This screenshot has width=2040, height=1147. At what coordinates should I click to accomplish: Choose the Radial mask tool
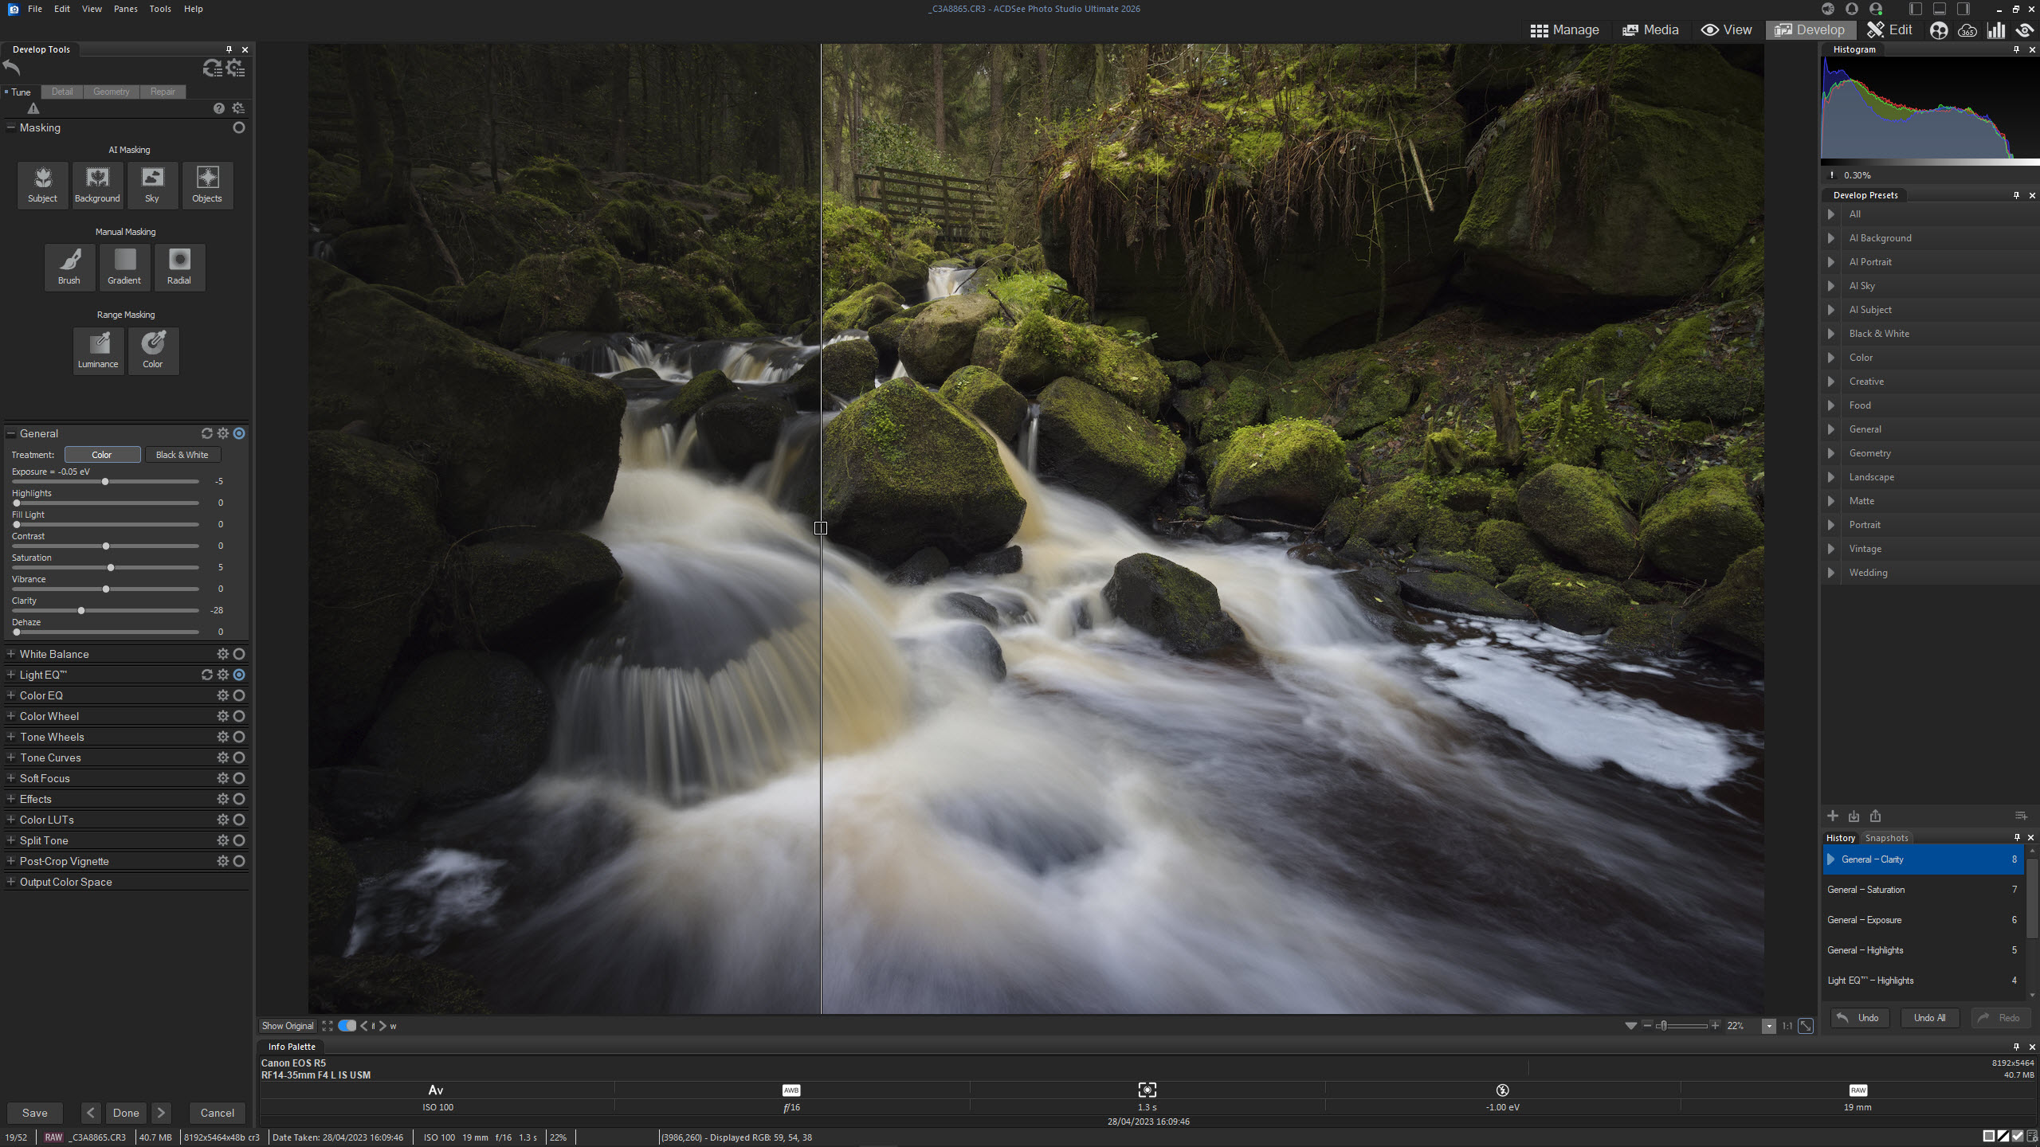point(179,267)
